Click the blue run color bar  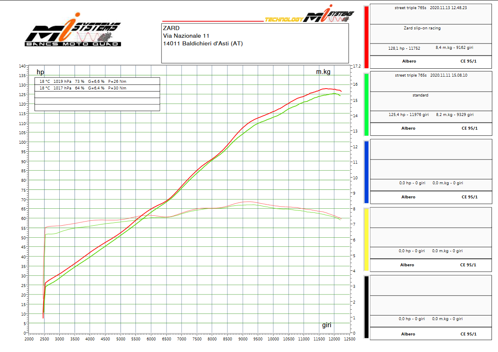366,172
